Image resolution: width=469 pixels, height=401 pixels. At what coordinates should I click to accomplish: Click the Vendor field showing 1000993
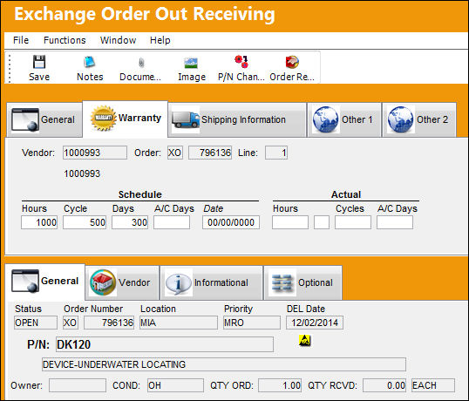(x=95, y=153)
